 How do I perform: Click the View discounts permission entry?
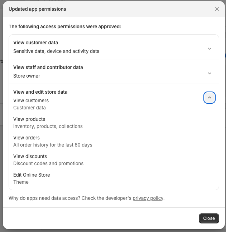30,156
